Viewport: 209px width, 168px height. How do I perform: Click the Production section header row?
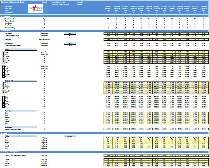click(x=104, y=31)
